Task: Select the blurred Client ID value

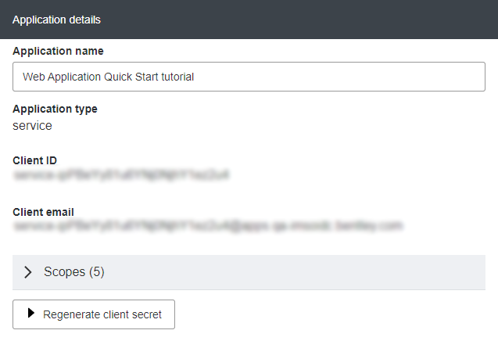Action: pyautogui.click(x=121, y=176)
